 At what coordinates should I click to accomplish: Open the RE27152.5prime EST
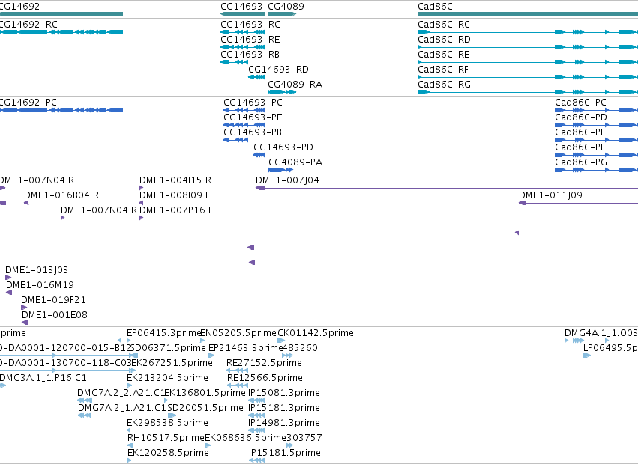coord(237,370)
